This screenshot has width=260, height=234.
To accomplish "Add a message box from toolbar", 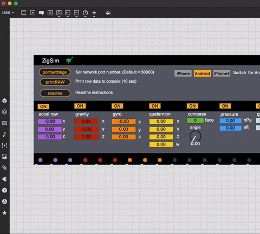I will pyautogui.click(x=32, y=13).
